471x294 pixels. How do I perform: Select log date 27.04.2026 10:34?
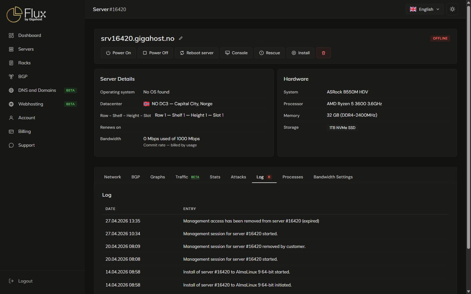pyautogui.click(x=123, y=234)
